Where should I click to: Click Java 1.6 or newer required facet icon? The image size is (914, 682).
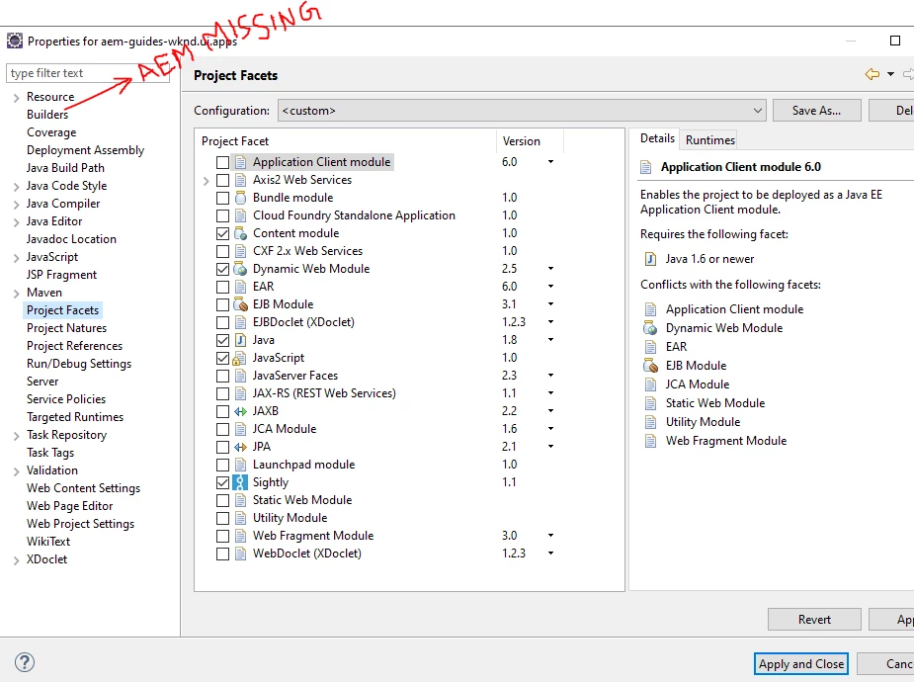click(650, 259)
